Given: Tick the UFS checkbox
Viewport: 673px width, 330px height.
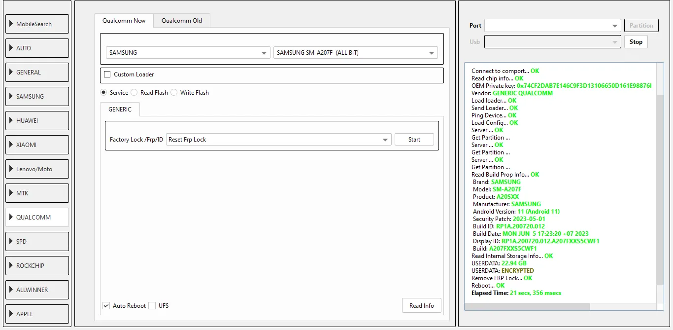Looking at the screenshot, I should [x=152, y=306].
